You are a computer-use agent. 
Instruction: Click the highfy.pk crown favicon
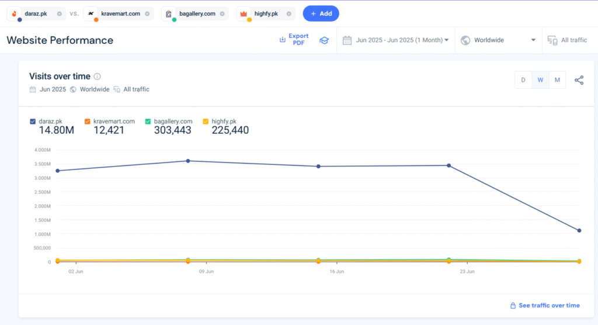click(x=245, y=13)
